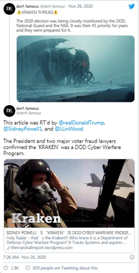Open the sea monster Kraken image
139x273 pixels.
click(76, 69)
